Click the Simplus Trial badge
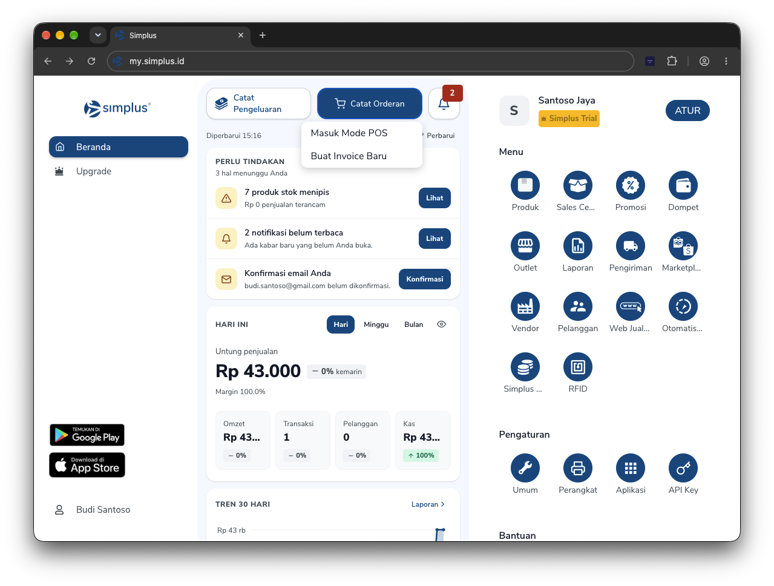 tap(569, 119)
